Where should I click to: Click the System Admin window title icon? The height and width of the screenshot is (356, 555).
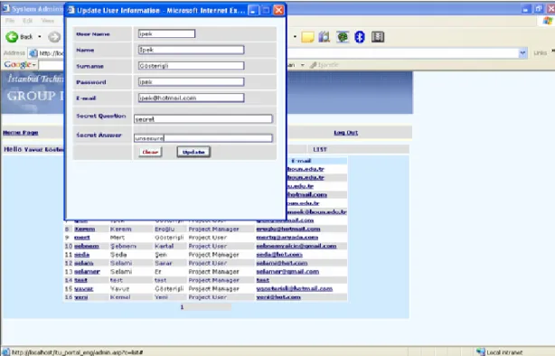(x=6, y=8)
